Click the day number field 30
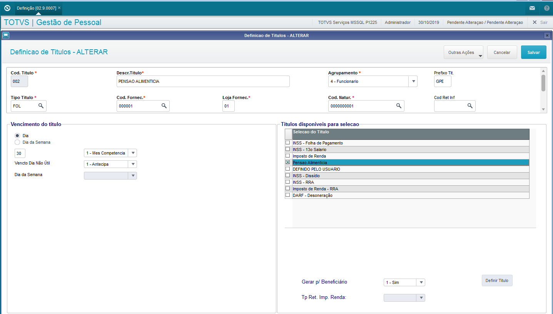The height and width of the screenshot is (314, 553). (20, 153)
